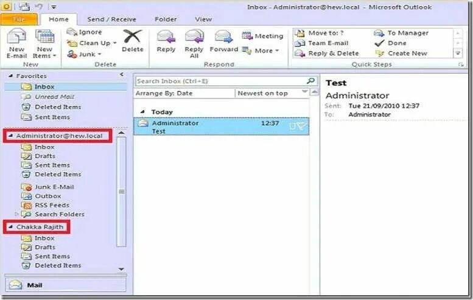Screen dimensions: 473x300
Task: Click Send/Receive All Folders quick icon
Action: coord(24,6)
